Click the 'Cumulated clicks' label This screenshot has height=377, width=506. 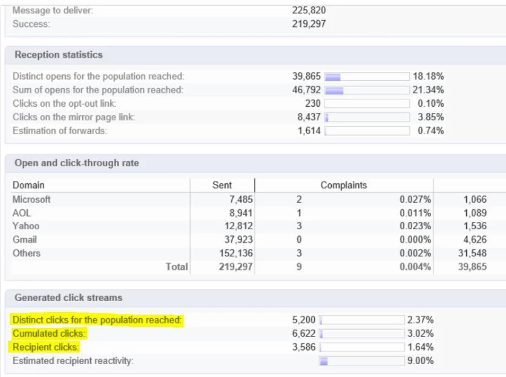pos(49,333)
